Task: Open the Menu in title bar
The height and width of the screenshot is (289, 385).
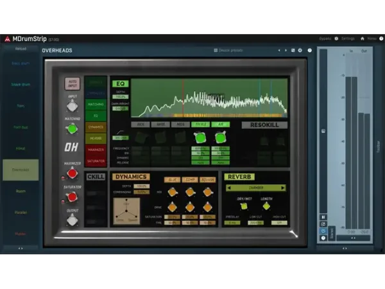Action: click(372, 39)
